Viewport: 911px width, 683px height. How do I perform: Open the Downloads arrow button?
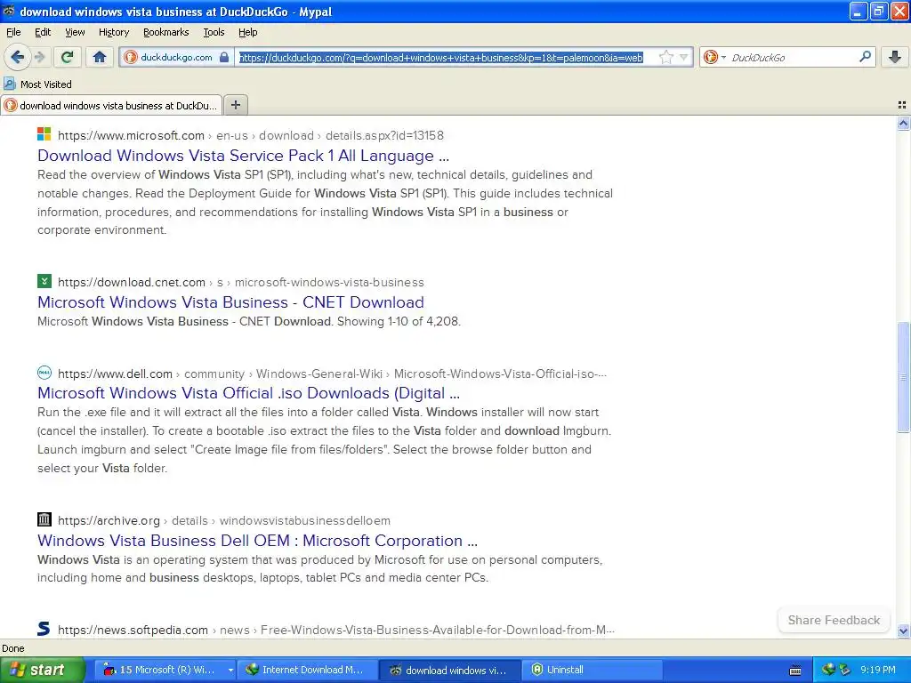(x=895, y=57)
